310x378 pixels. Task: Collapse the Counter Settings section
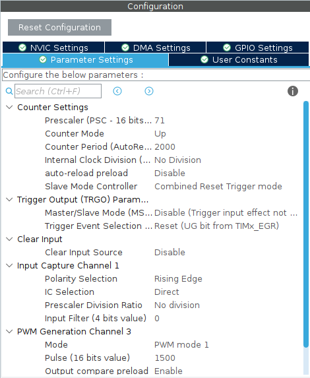[9, 107]
